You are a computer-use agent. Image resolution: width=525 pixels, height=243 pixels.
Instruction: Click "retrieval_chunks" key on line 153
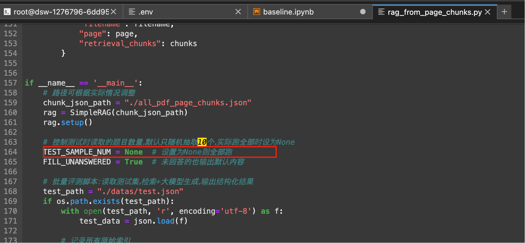pos(120,43)
